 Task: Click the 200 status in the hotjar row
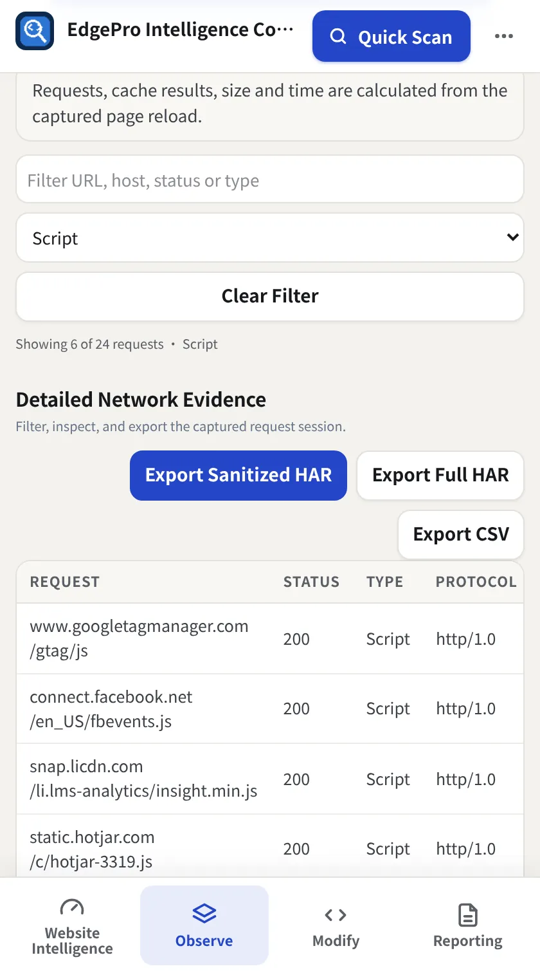pos(296,849)
